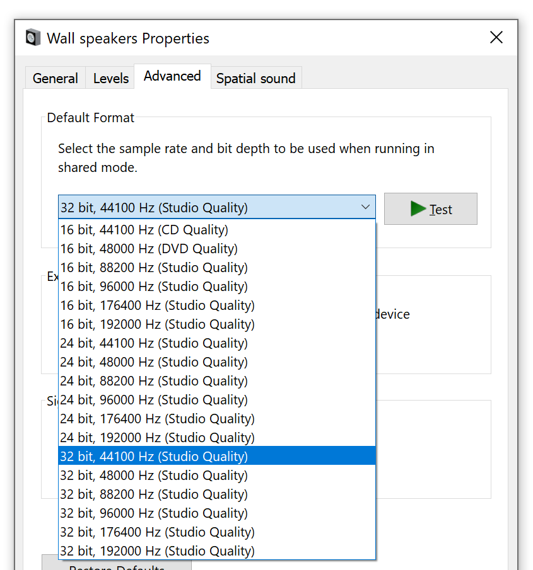533x570 pixels.
Task: Pick 32 bit, 192000 Hz option
Action: tap(158, 551)
